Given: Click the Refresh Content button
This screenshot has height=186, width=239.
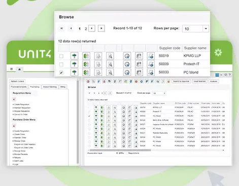Looking at the screenshot, I should pos(17,81).
